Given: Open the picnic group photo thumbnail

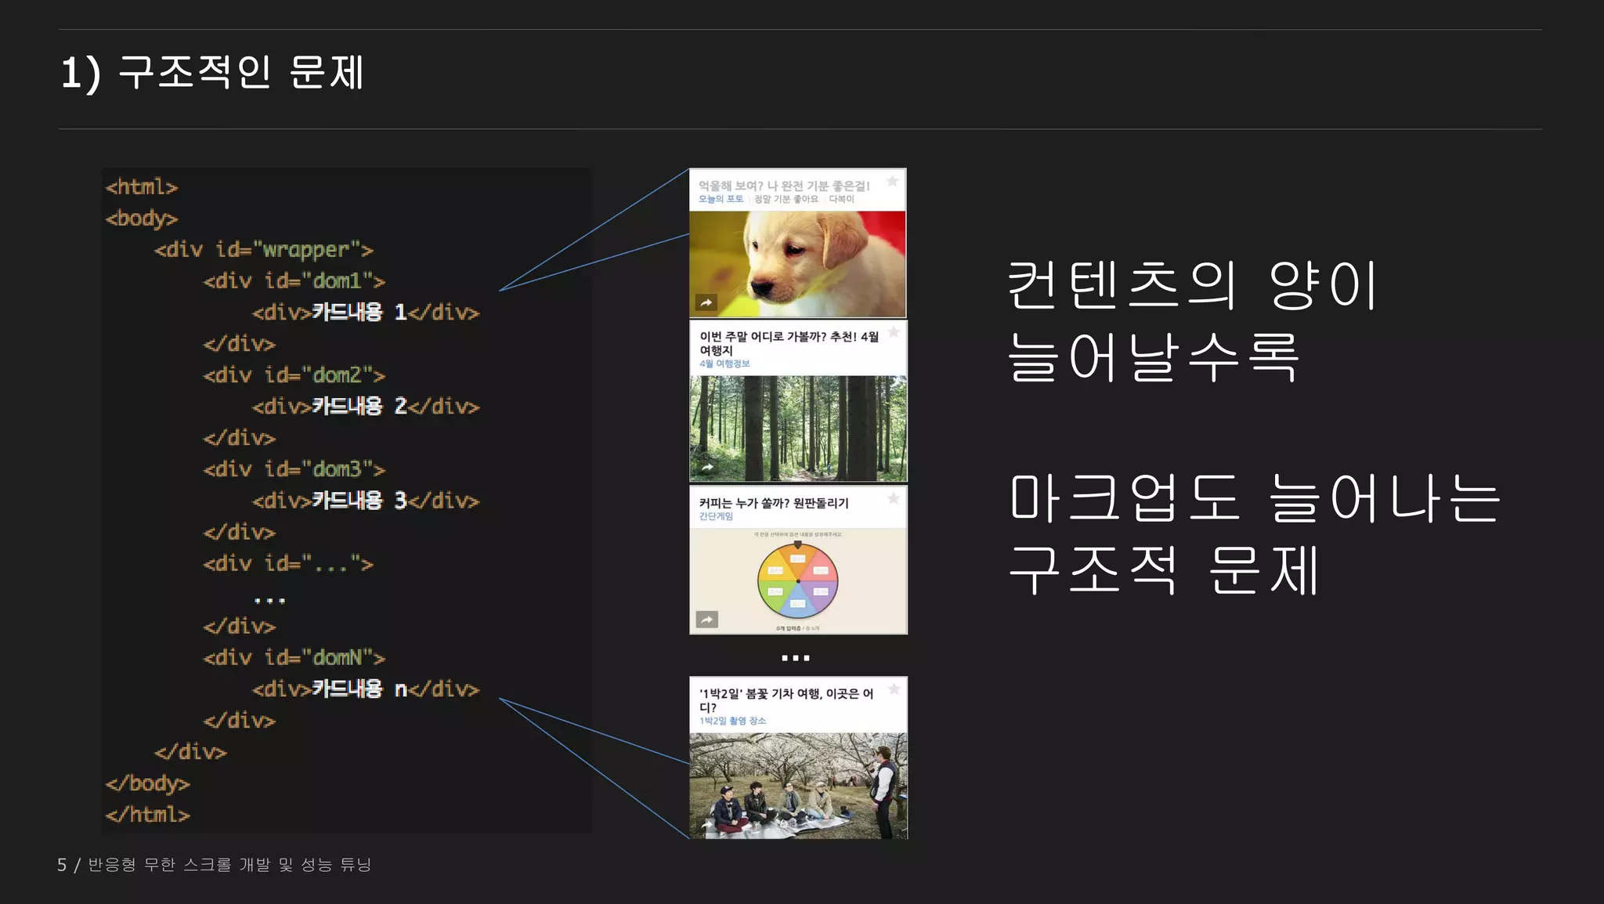Looking at the screenshot, I should click(x=798, y=786).
